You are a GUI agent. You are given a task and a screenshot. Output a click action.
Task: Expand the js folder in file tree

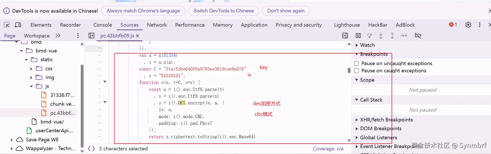click(x=31, y=86)
